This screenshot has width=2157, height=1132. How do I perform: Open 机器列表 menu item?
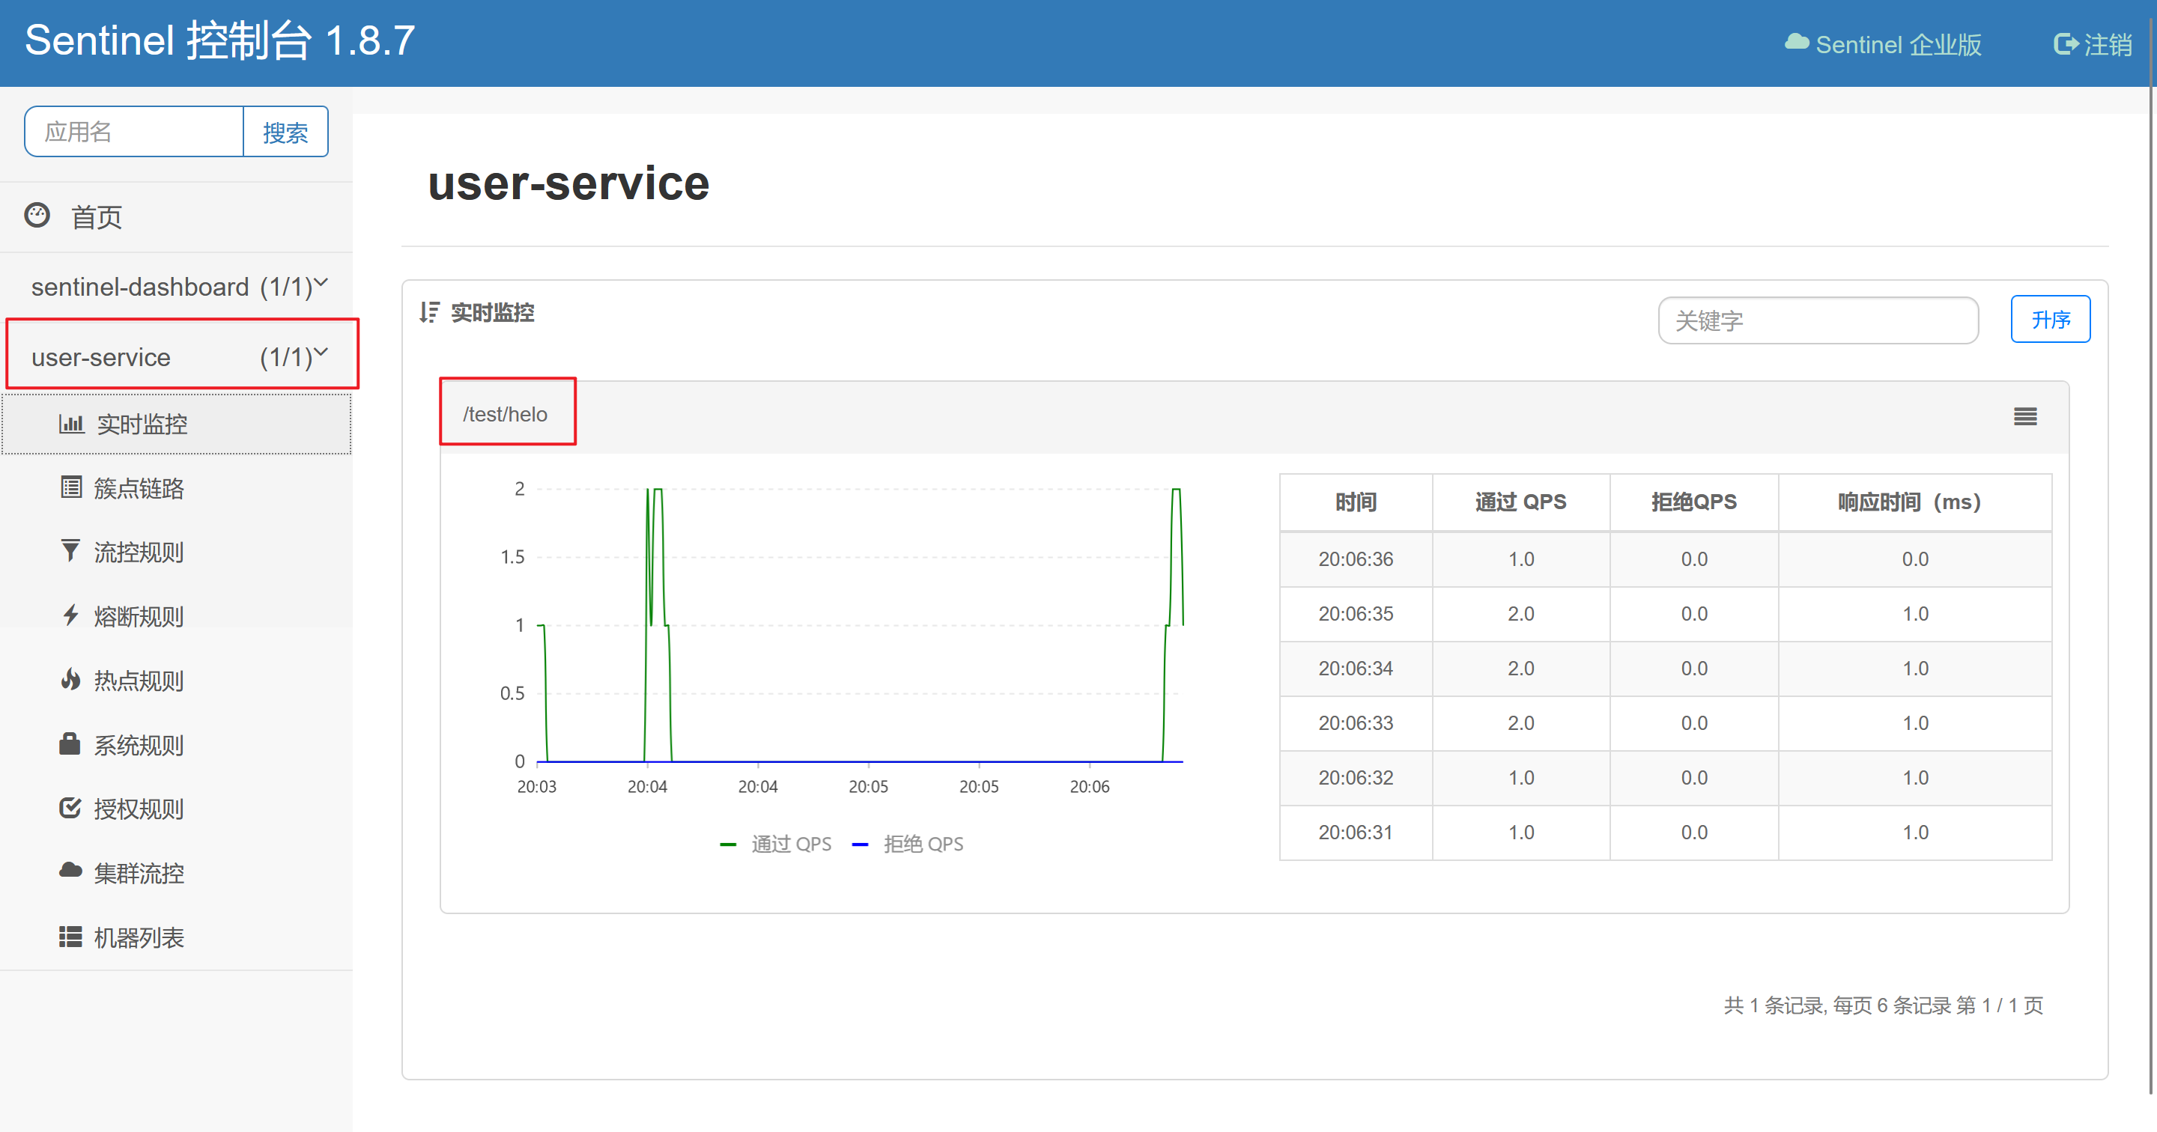pyautogui.click(x=138, y=938)
